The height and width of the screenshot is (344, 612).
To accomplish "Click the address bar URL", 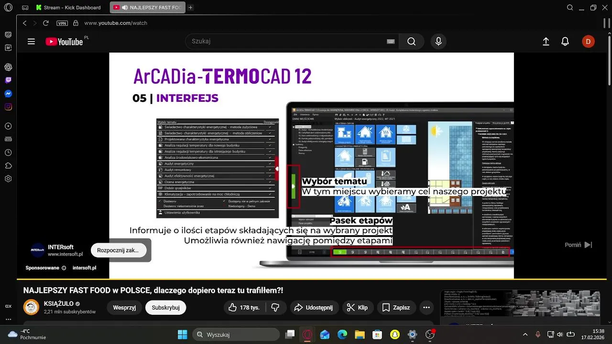I will (x=116, y=23).
